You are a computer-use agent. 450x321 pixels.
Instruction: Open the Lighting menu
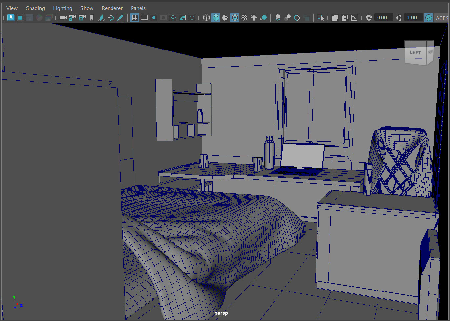62,8
